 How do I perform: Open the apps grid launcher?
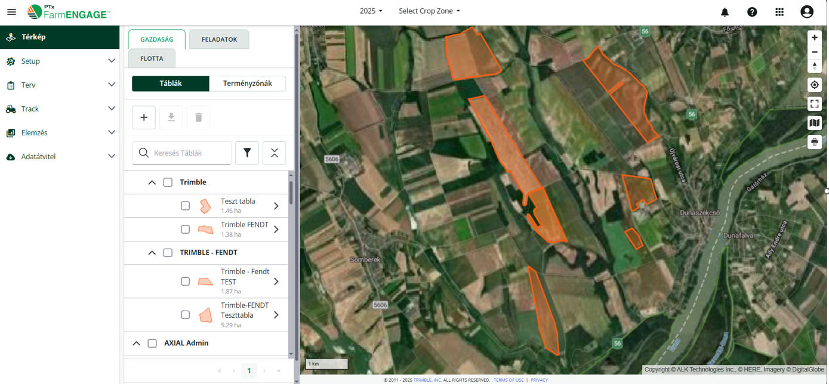click(779, 12)
